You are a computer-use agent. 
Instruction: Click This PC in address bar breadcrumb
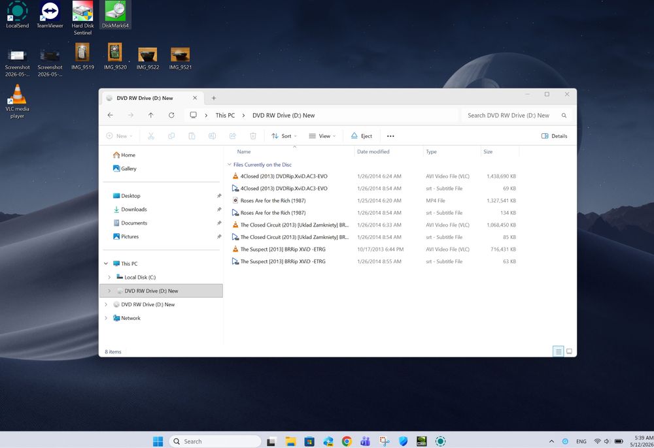pyautogui.click(x=225, y=116)
